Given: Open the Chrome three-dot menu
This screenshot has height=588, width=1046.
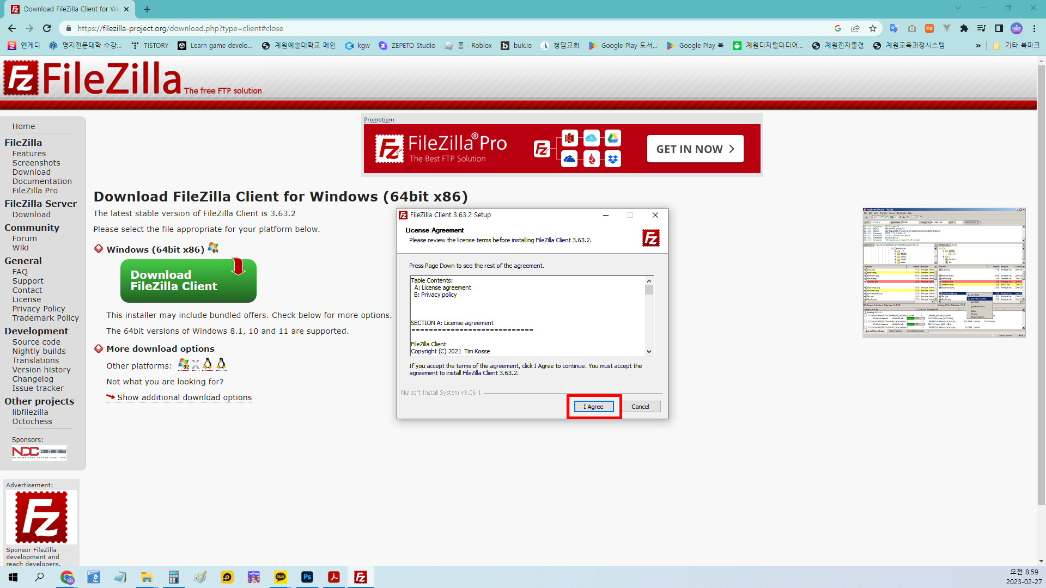Looking at the screenshot, I should [1034, 28].
